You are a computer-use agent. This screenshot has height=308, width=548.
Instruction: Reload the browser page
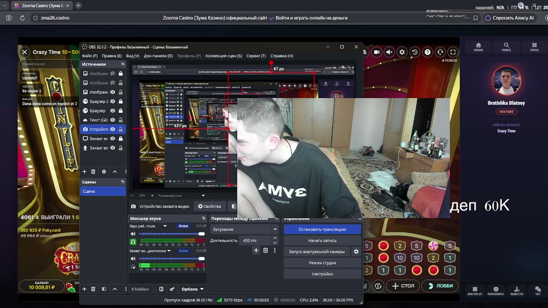22,18
